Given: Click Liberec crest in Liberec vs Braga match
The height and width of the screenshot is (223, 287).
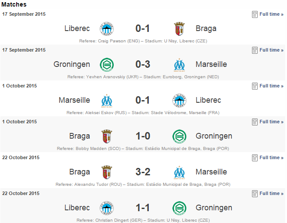Looking at the screenshot, I should [x=107, y=29].
